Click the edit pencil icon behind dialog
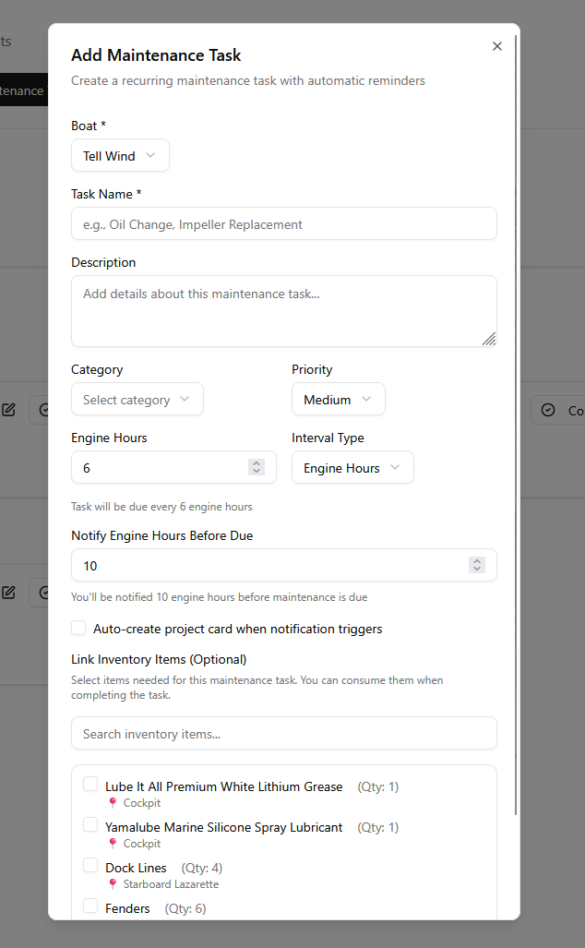The width and height of the screenshot is (585, 948). click(x=9, y=410)
